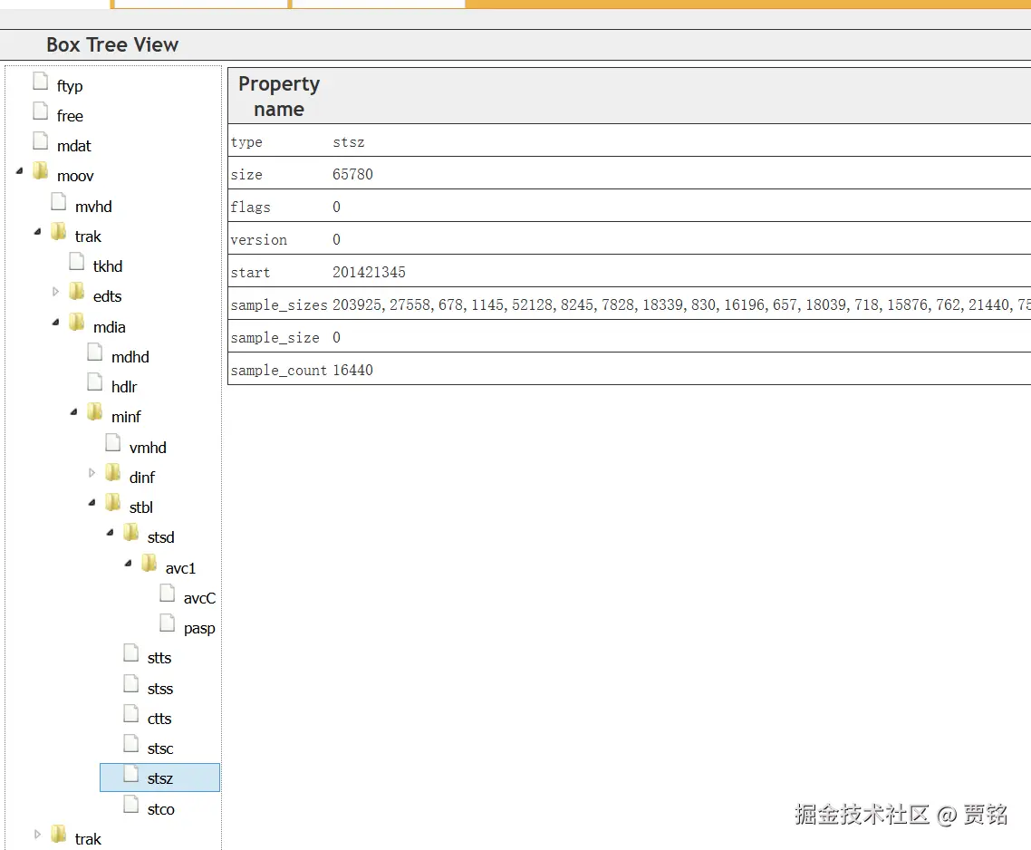
Task: Select the stss file icon
Action: tap(131, 684)
